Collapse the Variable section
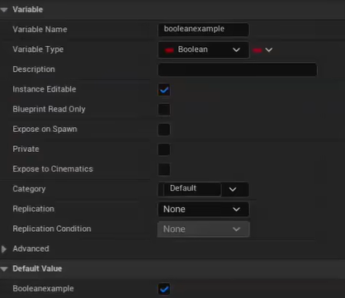Screen dimensions: 345x298 [4, 10]
